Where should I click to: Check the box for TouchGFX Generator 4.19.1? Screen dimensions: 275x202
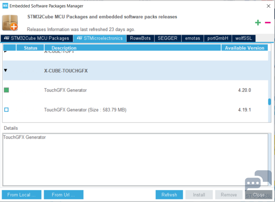tap(6, 110)
